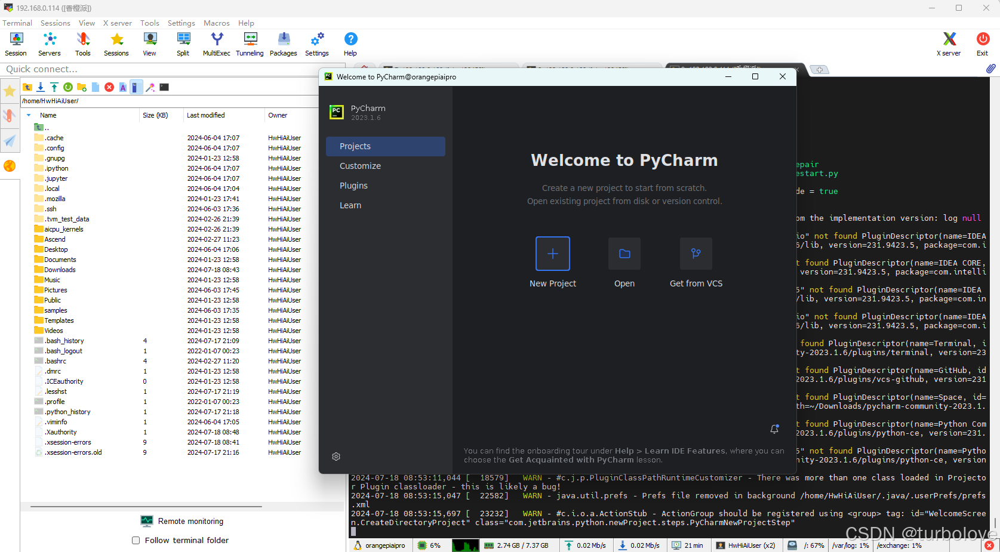Upload files to current folder
Image resolution: width=1000 pixels, height=552 pixels.
[x=54, y=87]
